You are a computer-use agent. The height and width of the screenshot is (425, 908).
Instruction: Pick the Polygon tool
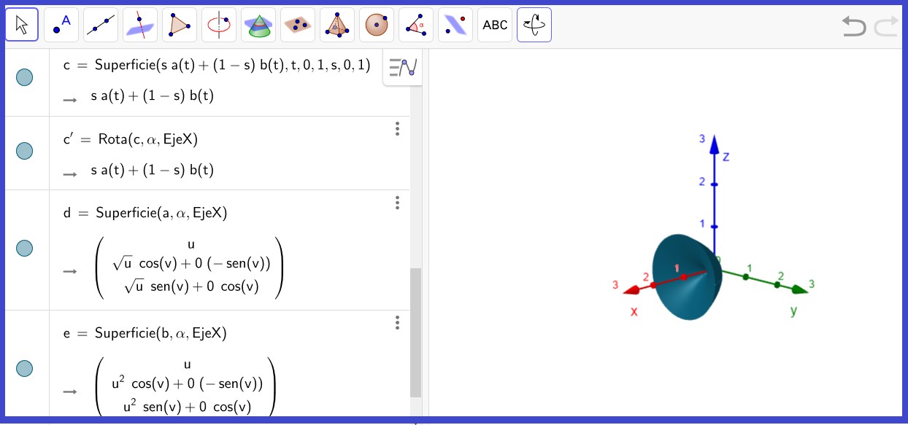[180, 26]
